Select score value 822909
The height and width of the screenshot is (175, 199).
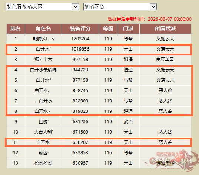point(80,101)
